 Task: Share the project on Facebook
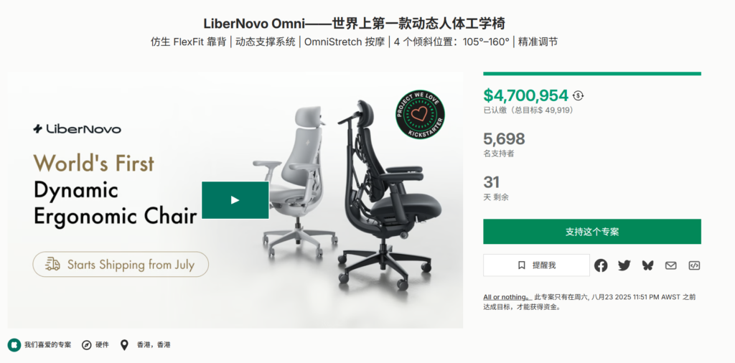601,265
